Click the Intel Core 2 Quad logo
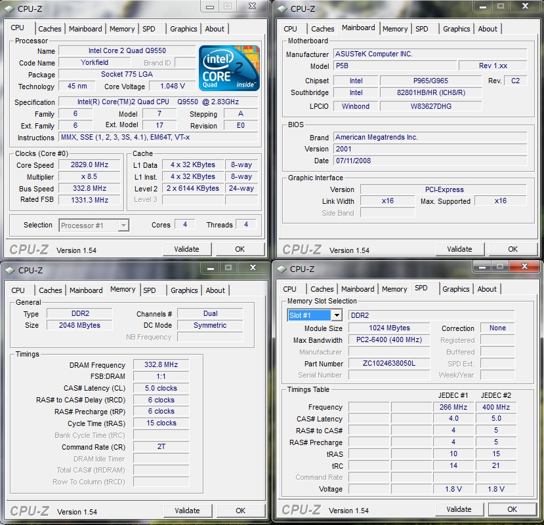Viewport: 544px width, 525px height. click(229, 68)
